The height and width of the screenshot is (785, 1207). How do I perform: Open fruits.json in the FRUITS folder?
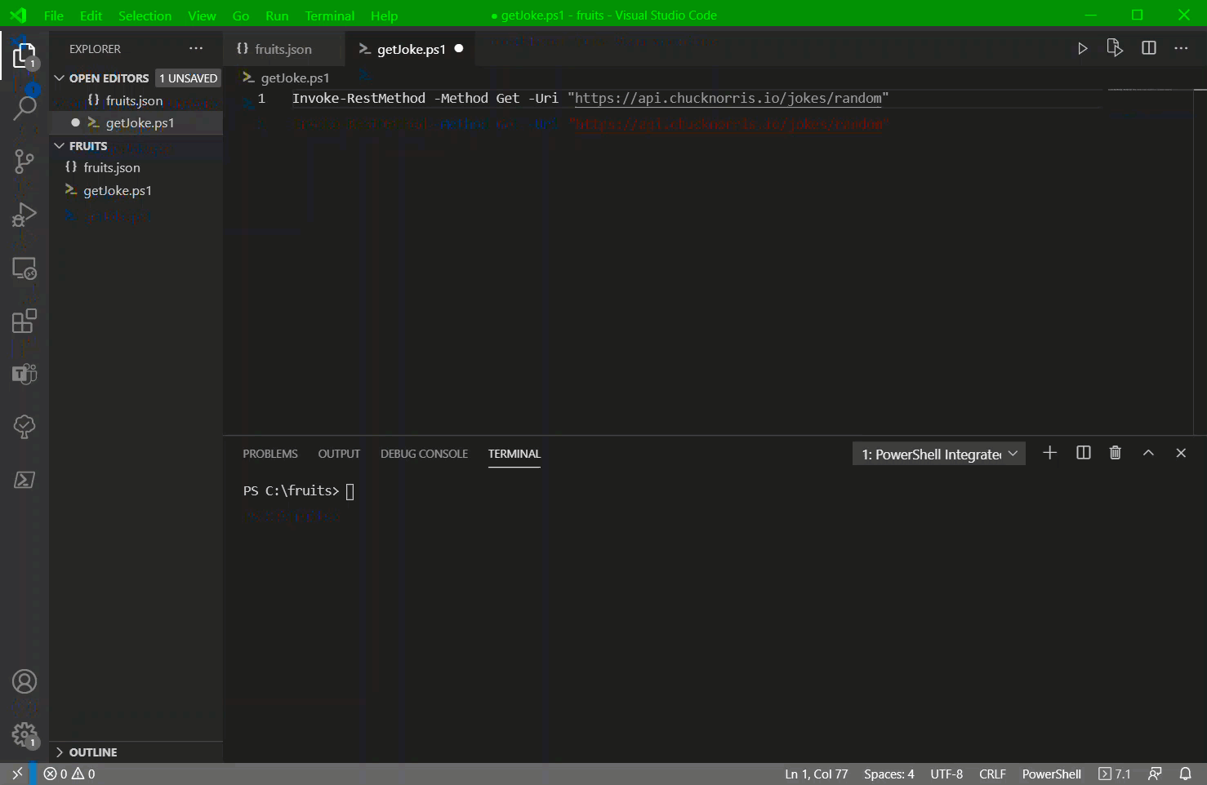(x=136, y=167)
